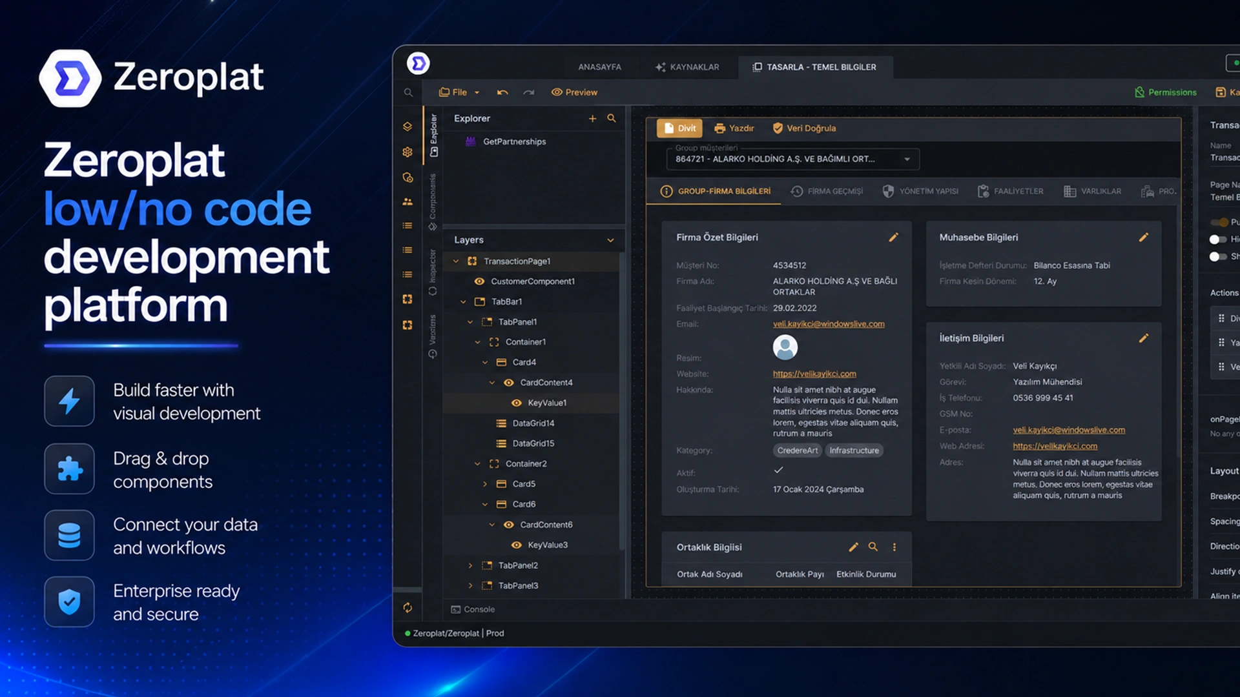
Task: Click the undo arrow in the toolbar
Action: 502,92
